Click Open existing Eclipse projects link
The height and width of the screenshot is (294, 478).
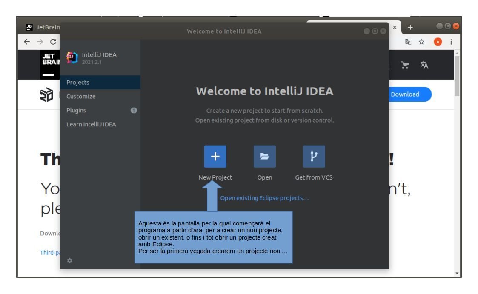(x=265, y=198)
